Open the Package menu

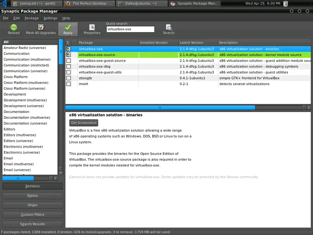[x=32, y=18]
